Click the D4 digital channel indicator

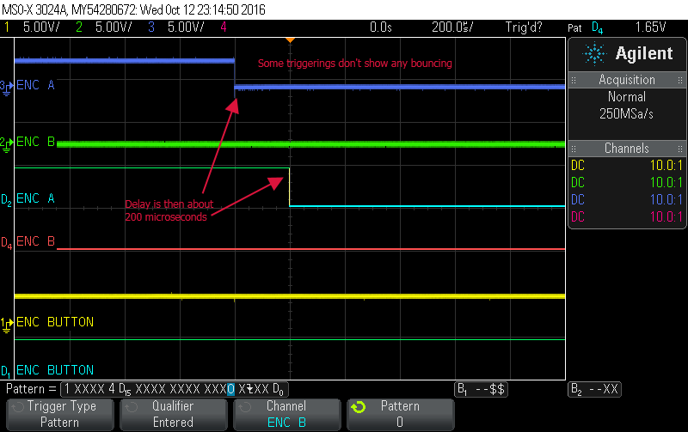6,244
